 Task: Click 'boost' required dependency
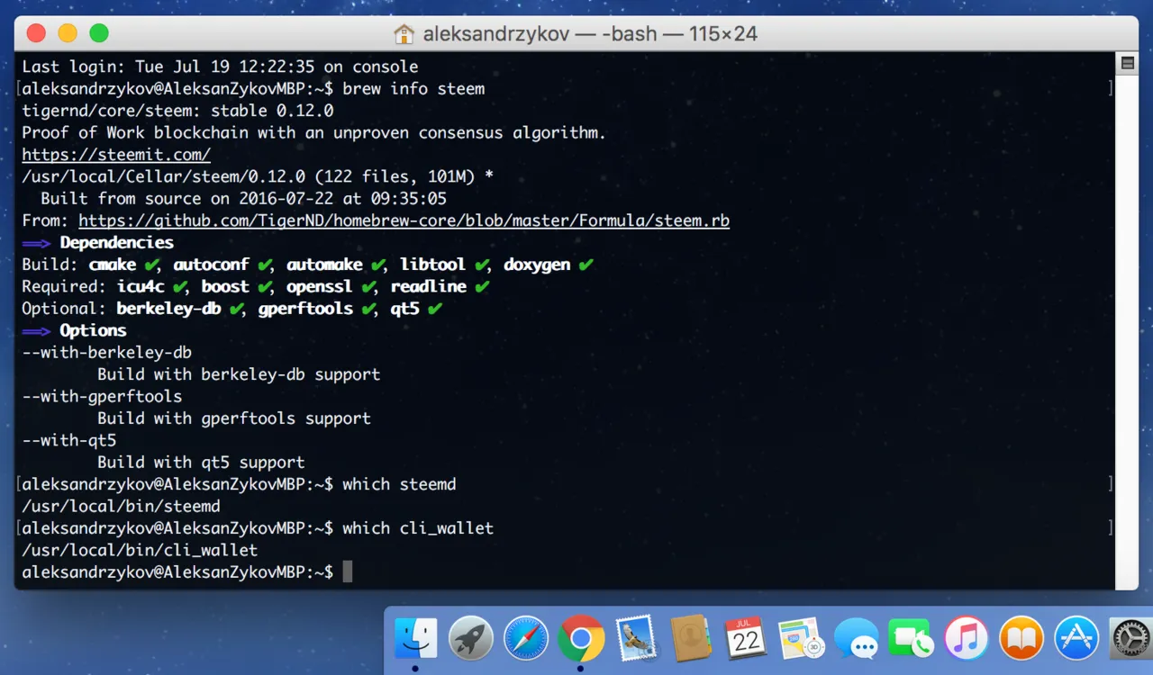click(225, 286)
